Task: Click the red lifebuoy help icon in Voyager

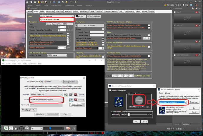Action: 197,5
